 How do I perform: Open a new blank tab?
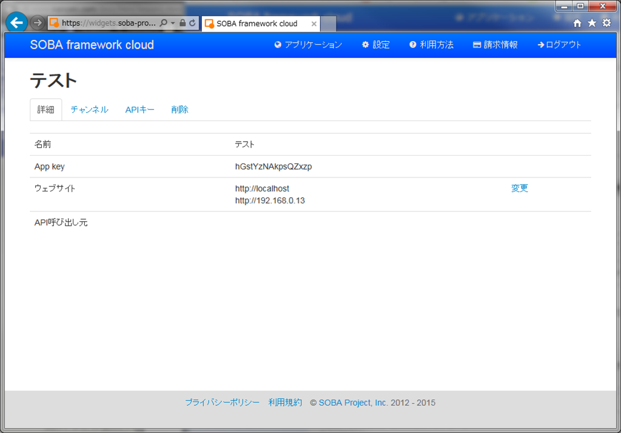click(328, 24)
